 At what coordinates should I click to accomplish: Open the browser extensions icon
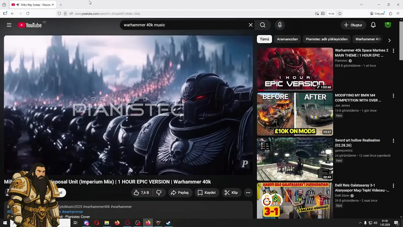click(390, 14)
